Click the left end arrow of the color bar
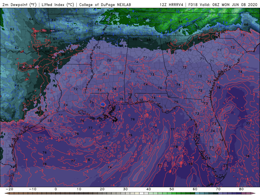260x195 pixels. 6,193
